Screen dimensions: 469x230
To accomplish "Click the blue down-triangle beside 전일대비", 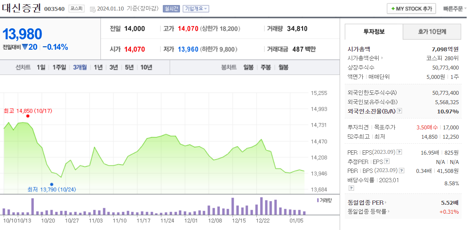I will [x=25, y=47].
